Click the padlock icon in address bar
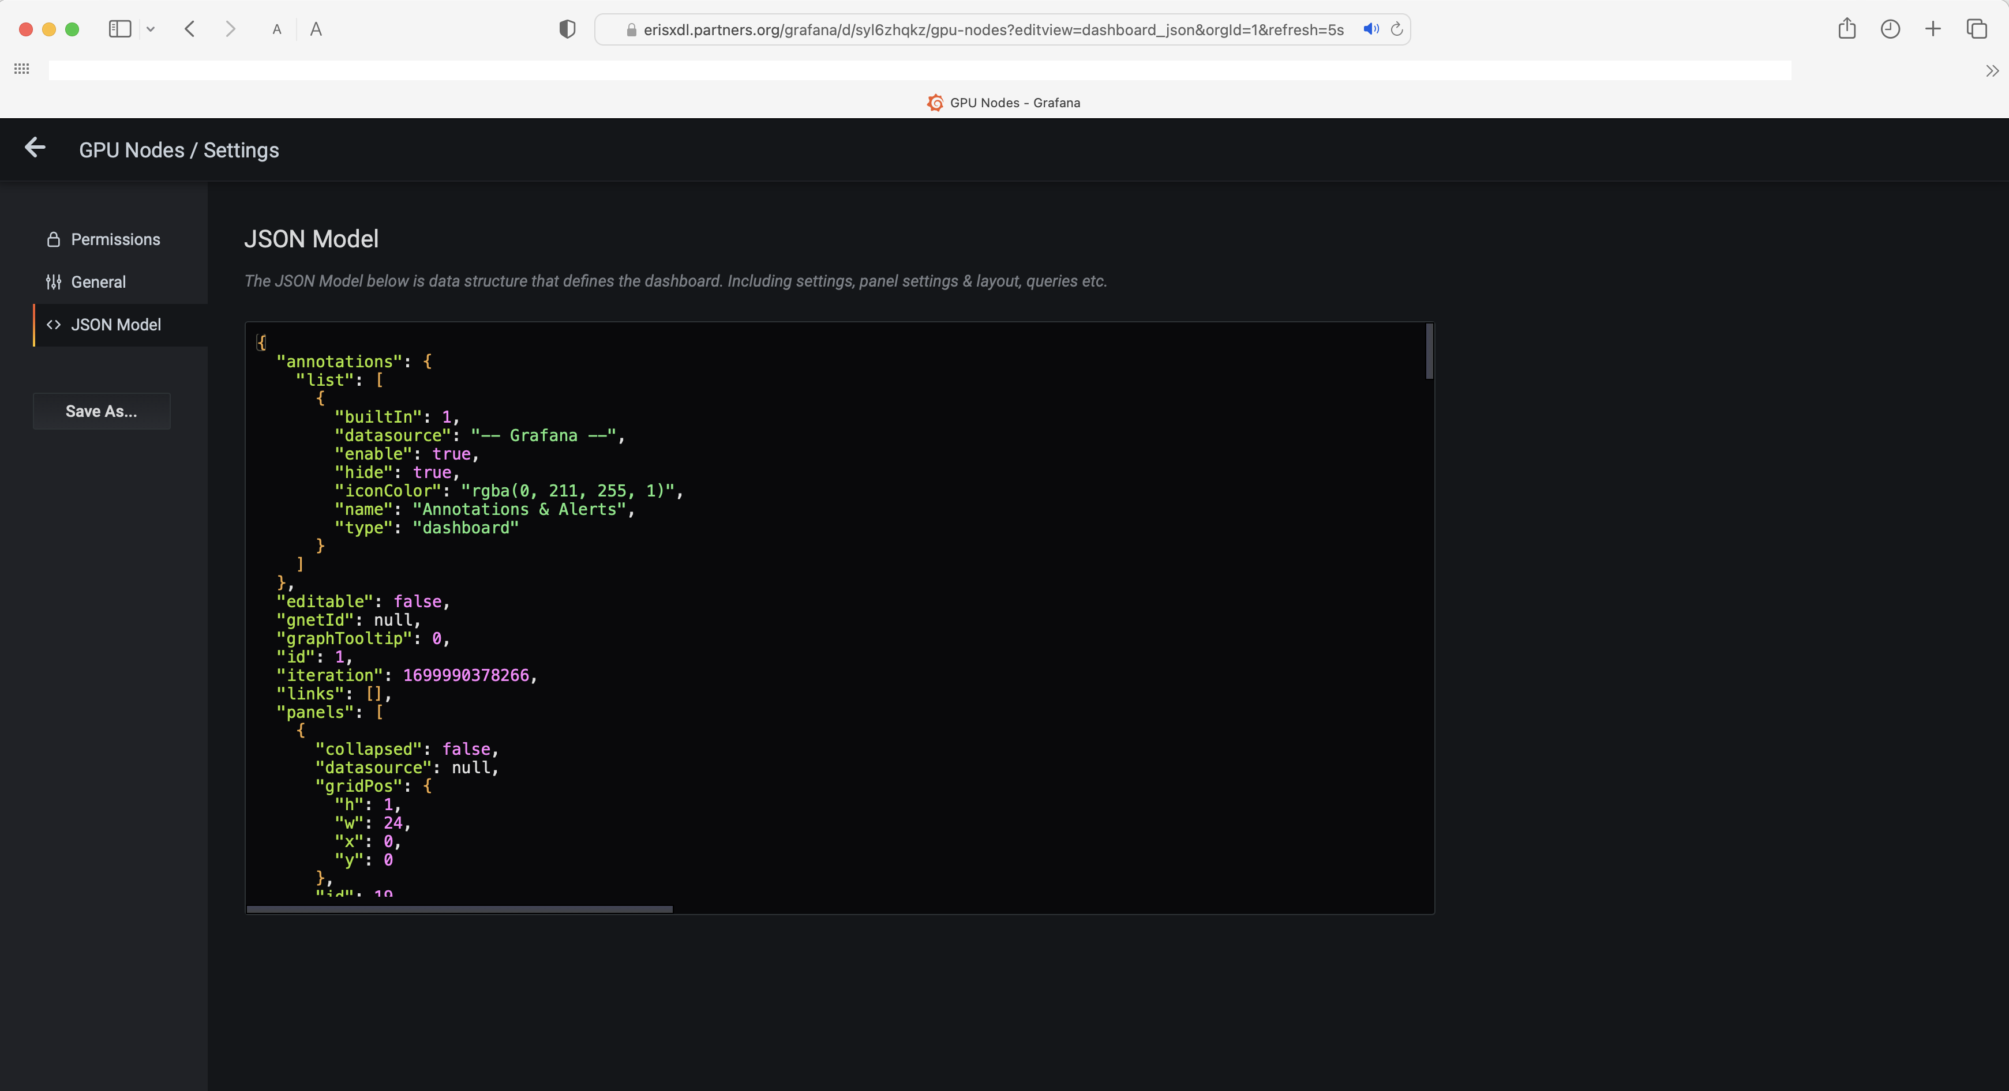Viewport: 2009px width, 1091px height. pos(632,31)
